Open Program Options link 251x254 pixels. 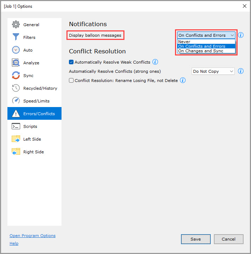pos(33,236)
